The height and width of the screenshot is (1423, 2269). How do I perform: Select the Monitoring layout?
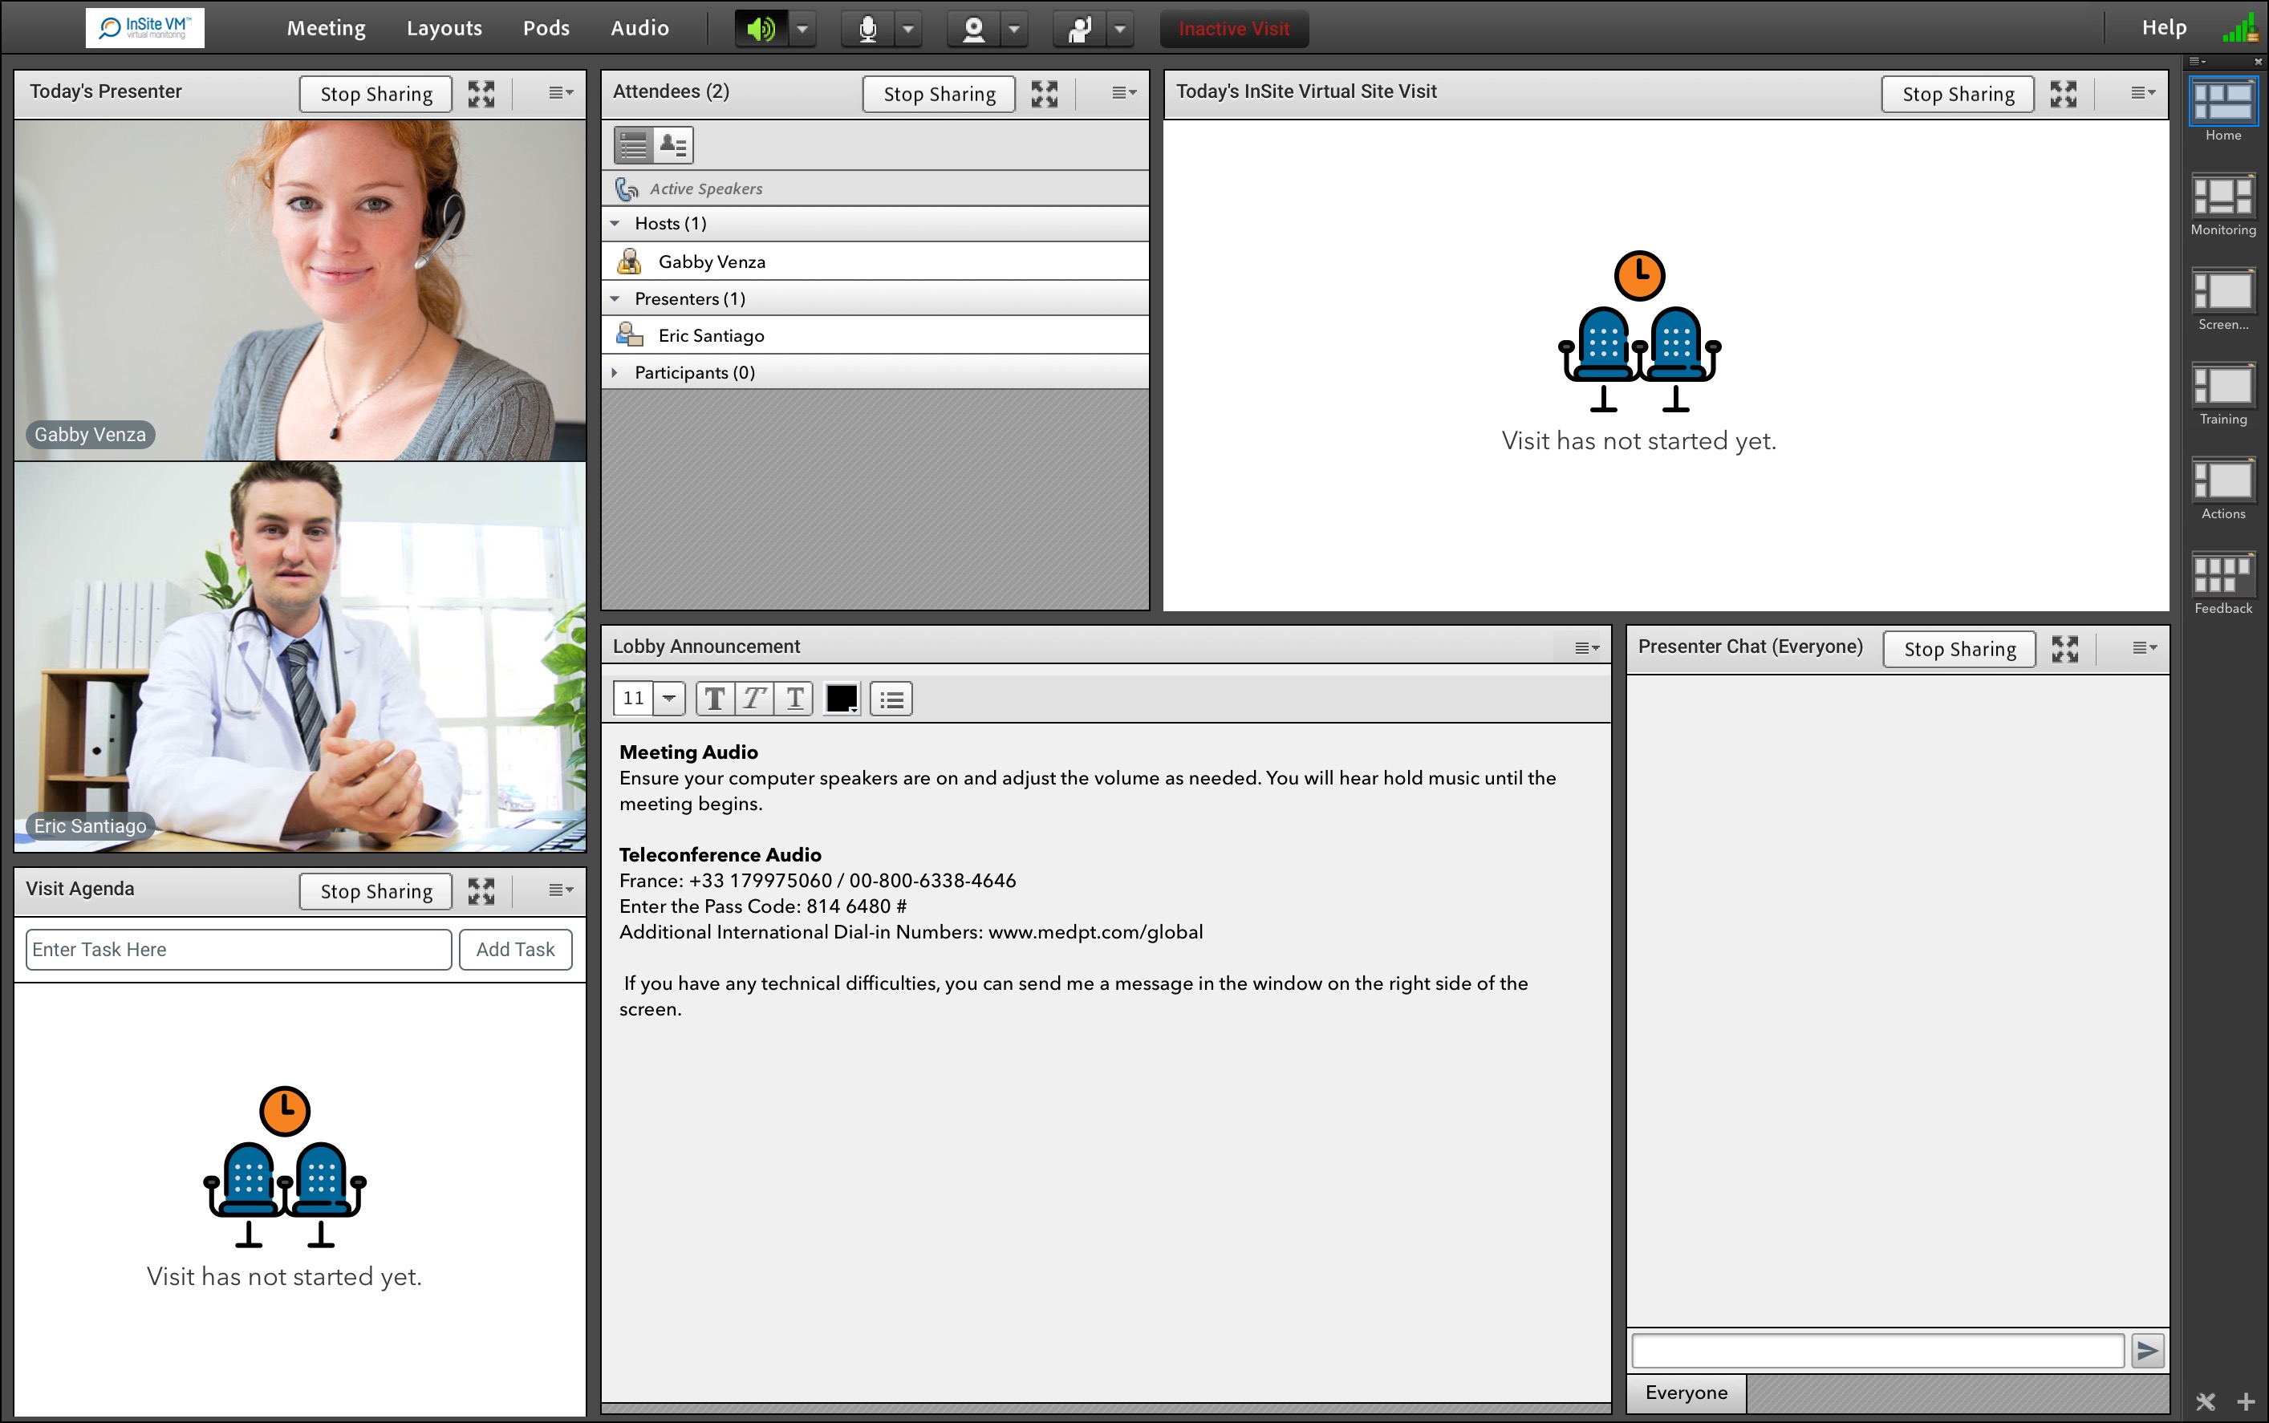2223,205
